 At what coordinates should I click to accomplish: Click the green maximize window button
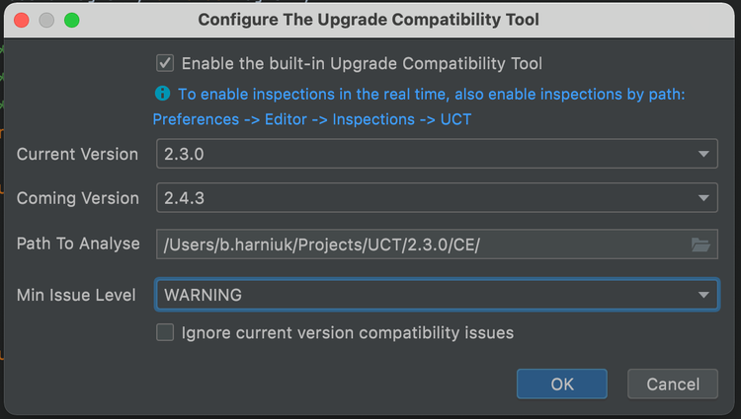pos(71,20)
